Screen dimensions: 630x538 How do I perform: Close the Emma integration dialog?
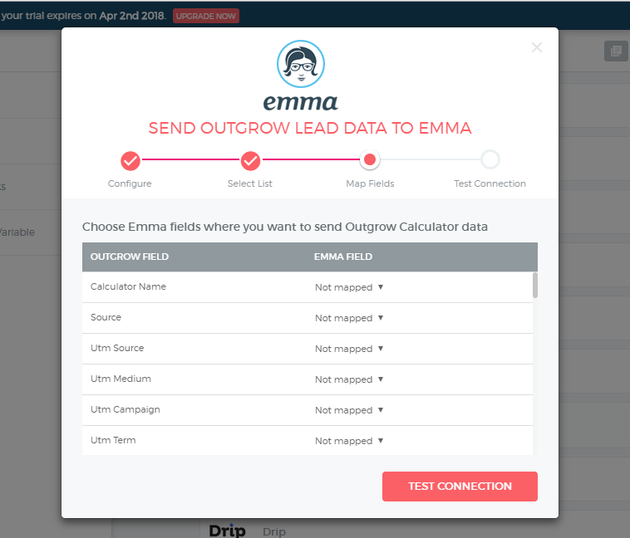click(x=536, y=47)
